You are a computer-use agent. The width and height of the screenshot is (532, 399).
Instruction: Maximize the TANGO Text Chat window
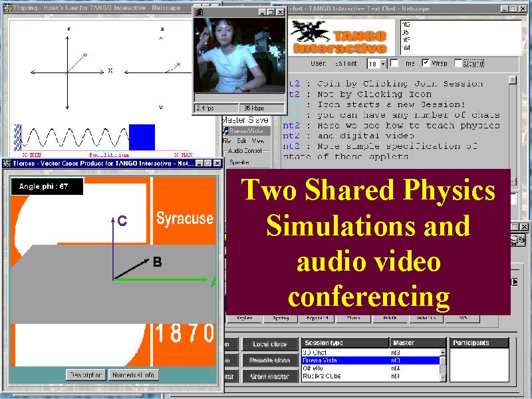(x=513, y=9)
